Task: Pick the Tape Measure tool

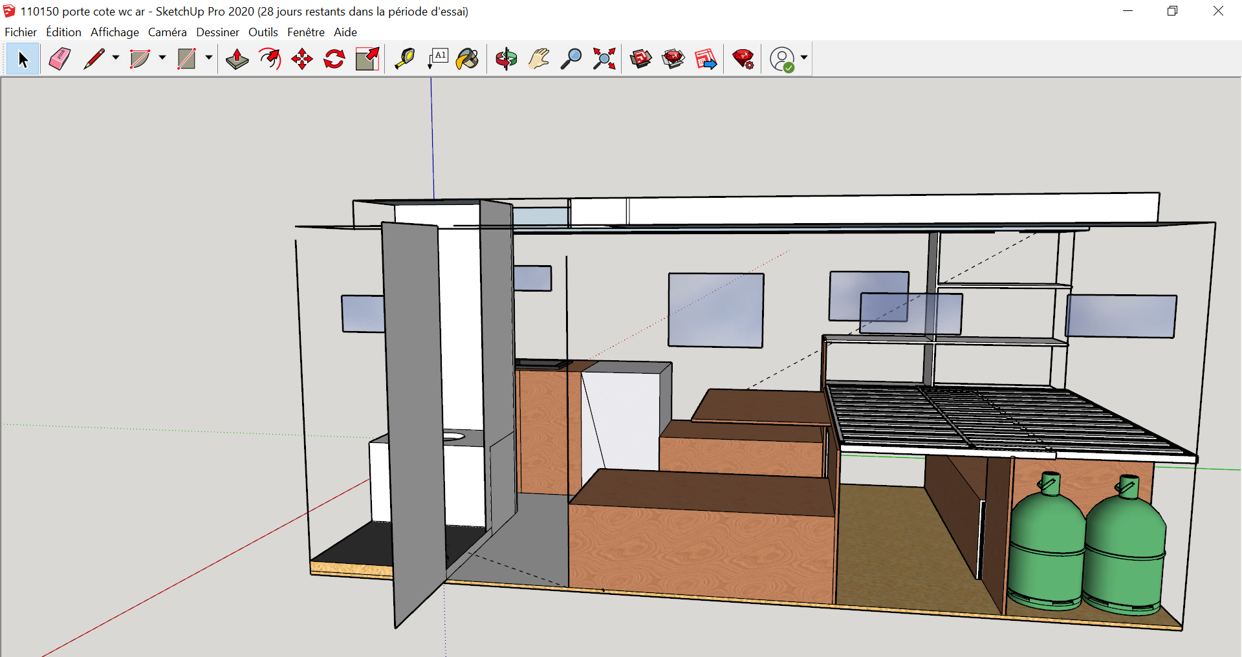Action: [405, 59]
